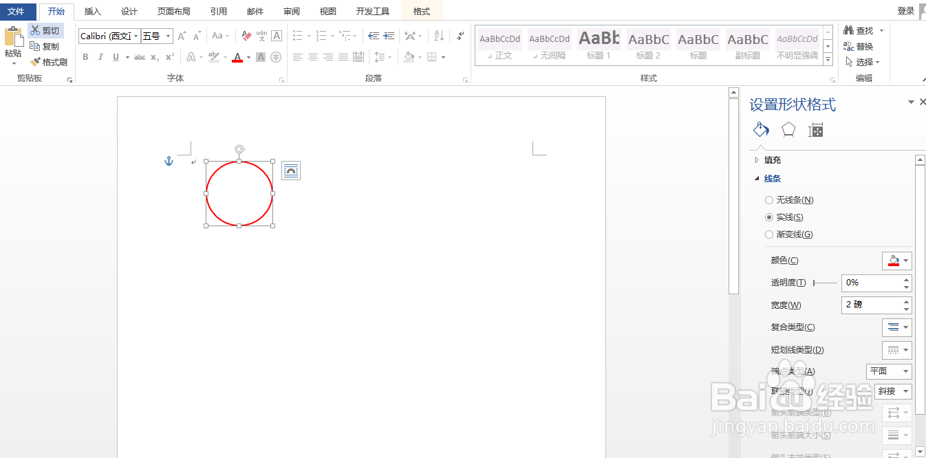Switch to the 插入 (Insert) tab
The height and width of the screenshot is (458, 926).
pyautogui.click(x=93, y=11)
